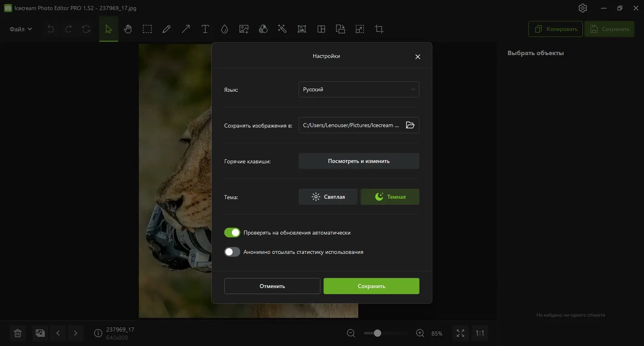Open the Язык language dropdown
The height and width of the screenshot is (346, 644).
tap(359, 89)
